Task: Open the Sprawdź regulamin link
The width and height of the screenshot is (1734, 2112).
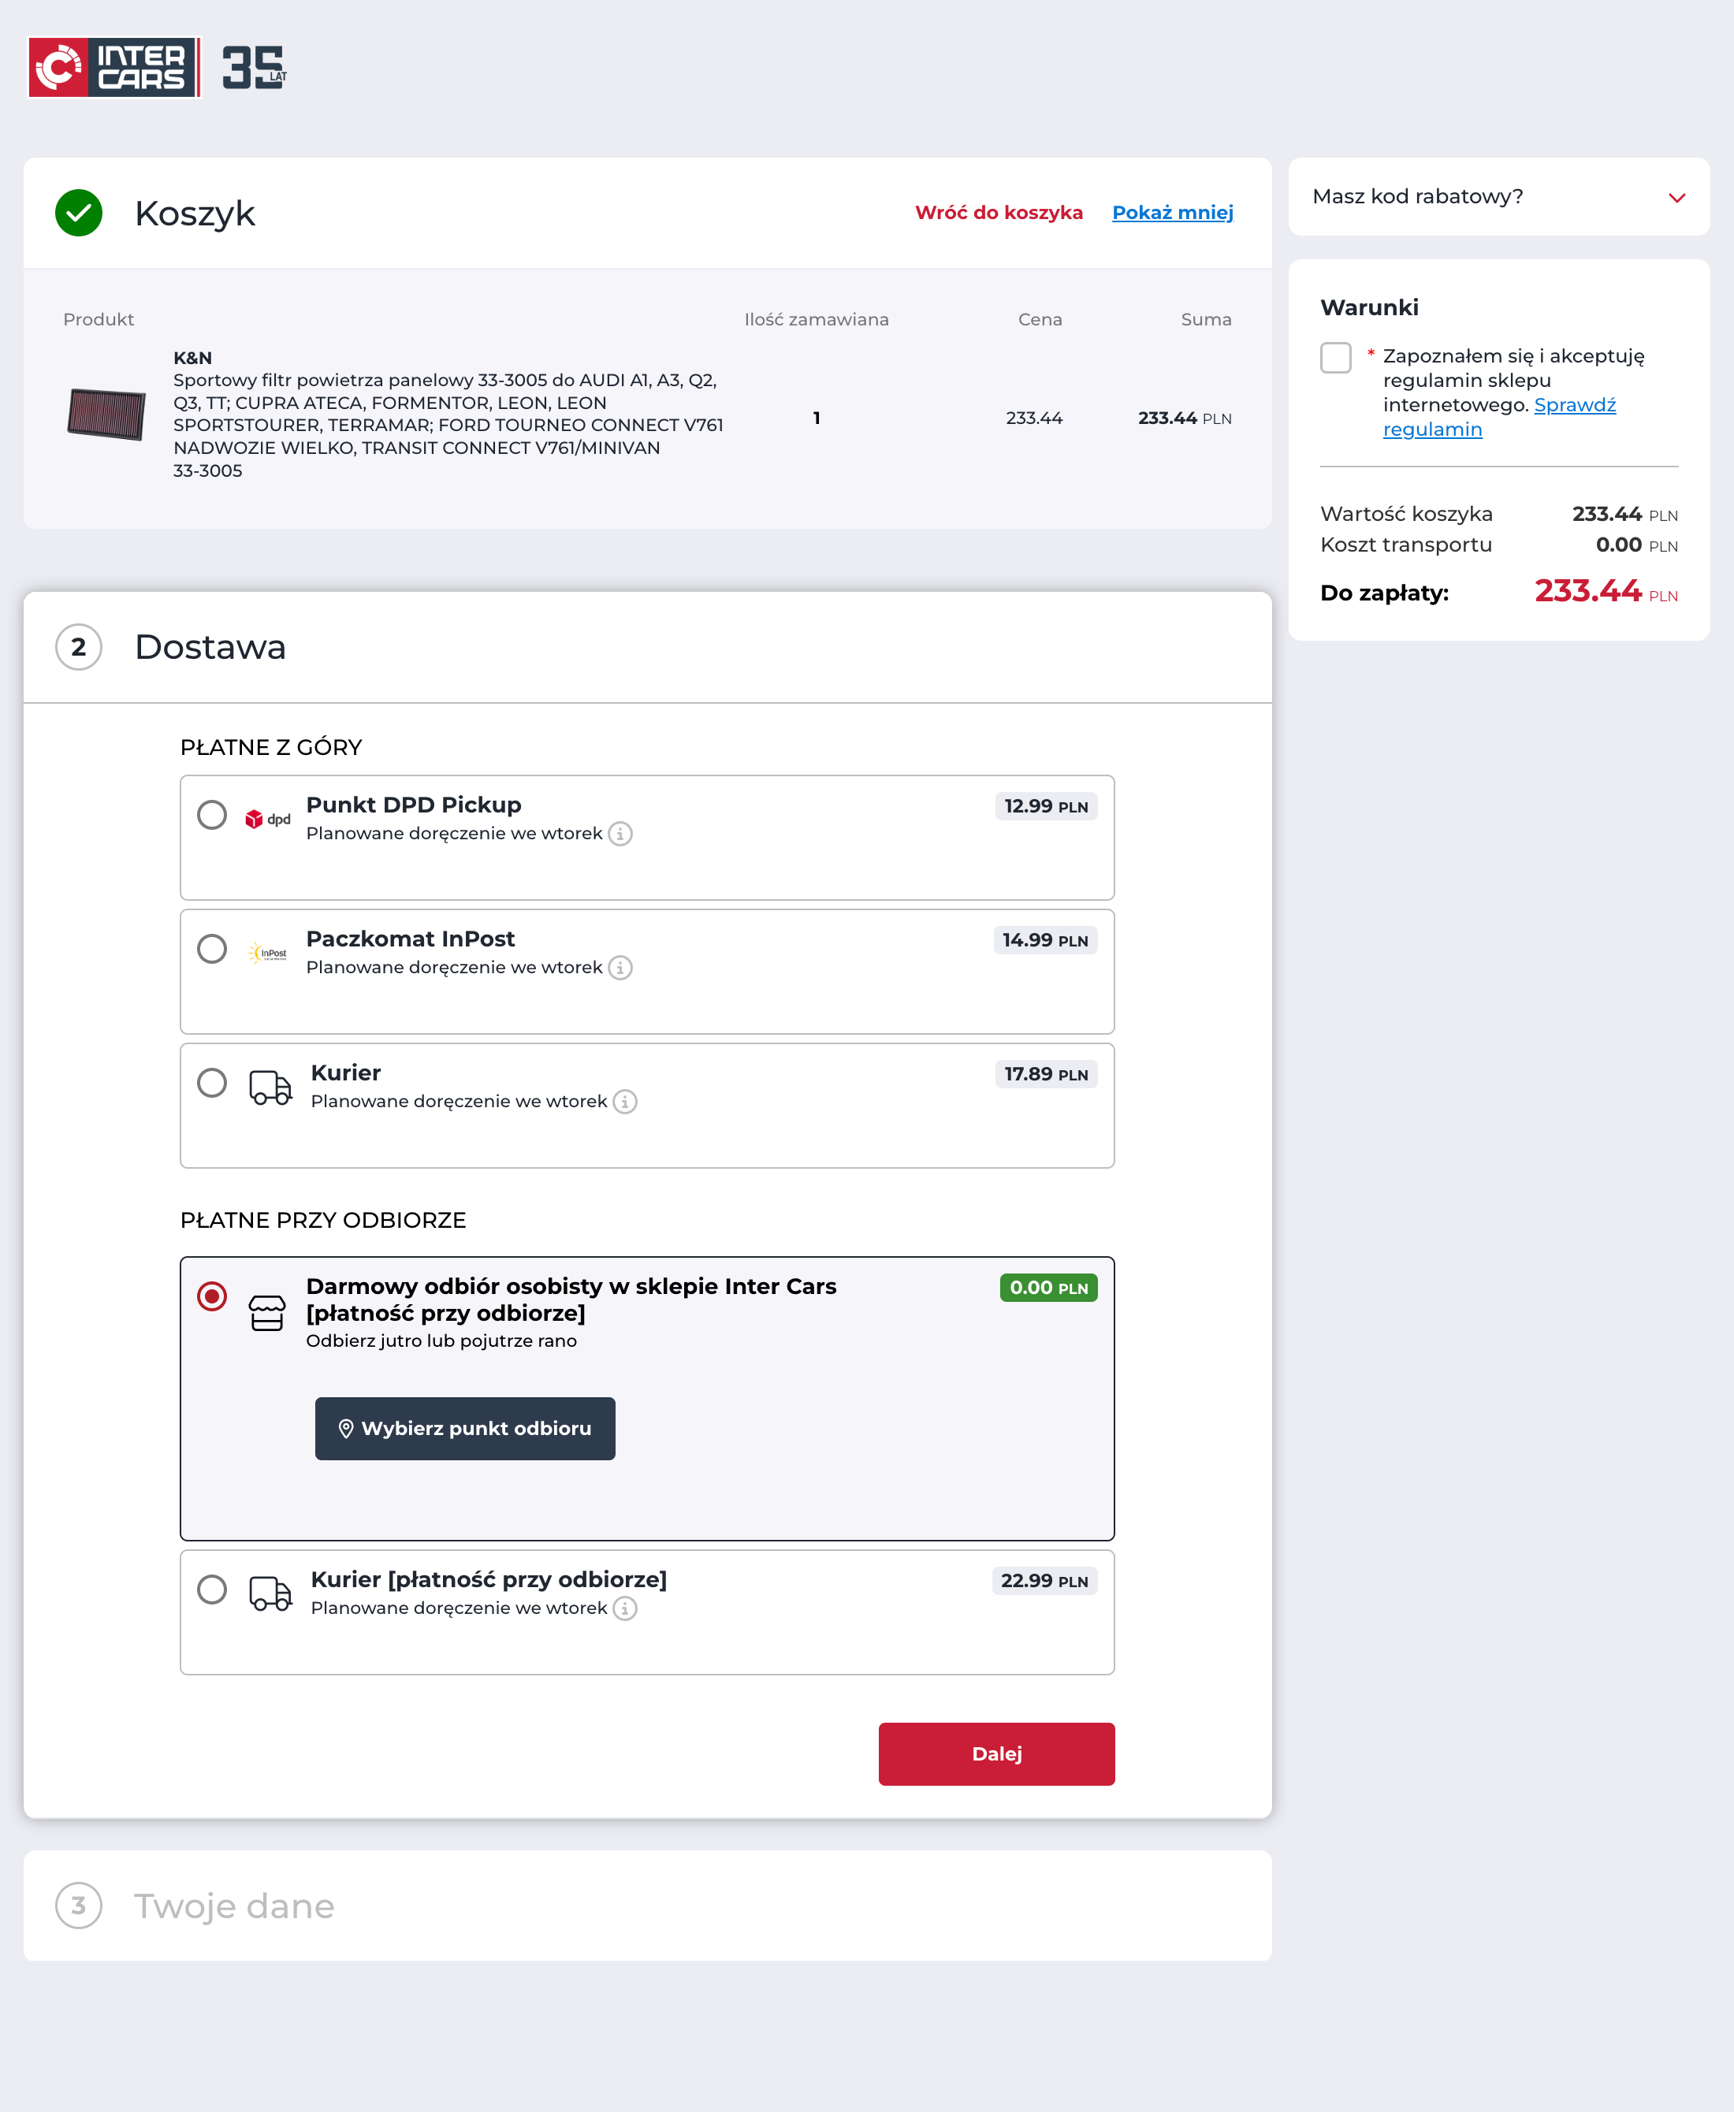Action: [1574, 405]
